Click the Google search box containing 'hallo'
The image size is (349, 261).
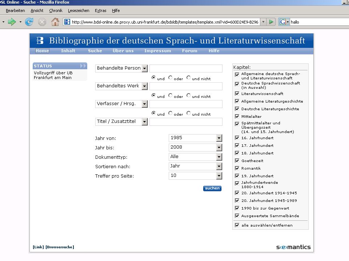(319, 22)
